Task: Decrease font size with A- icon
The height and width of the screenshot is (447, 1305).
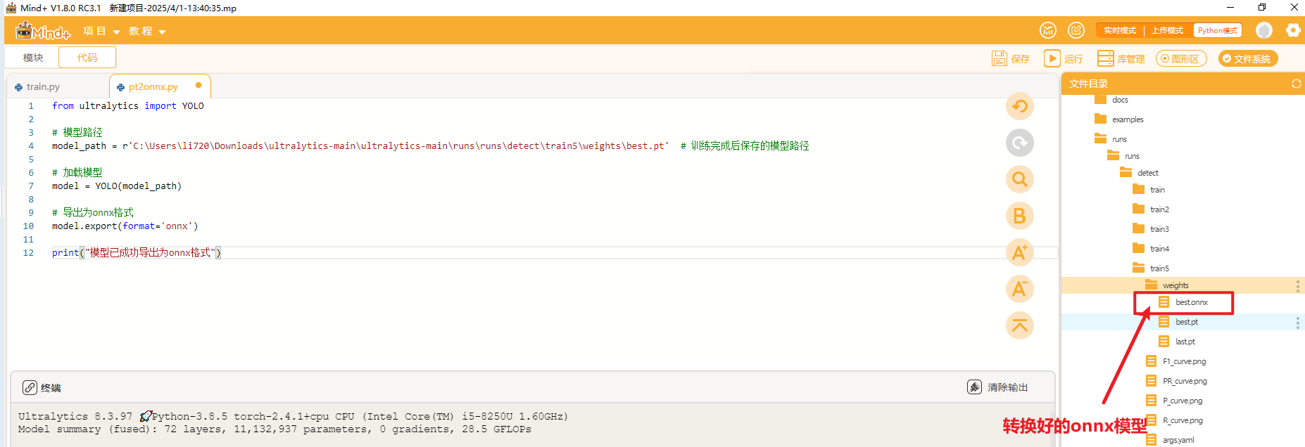Action: pos(1019,289)
